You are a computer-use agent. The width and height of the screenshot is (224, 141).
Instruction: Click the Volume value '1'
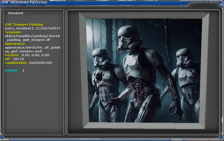pyautogui.click(x=23, y=70)
